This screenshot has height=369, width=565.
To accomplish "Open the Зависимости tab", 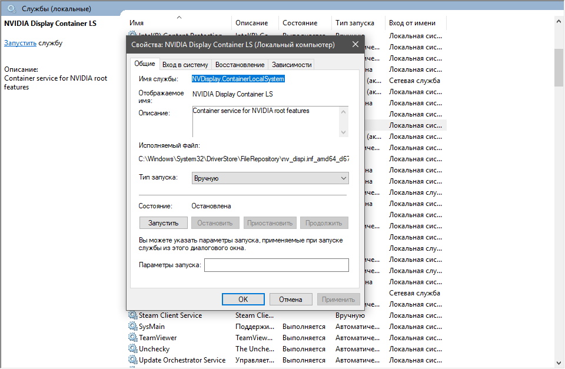I will click(x=291, y=65).
